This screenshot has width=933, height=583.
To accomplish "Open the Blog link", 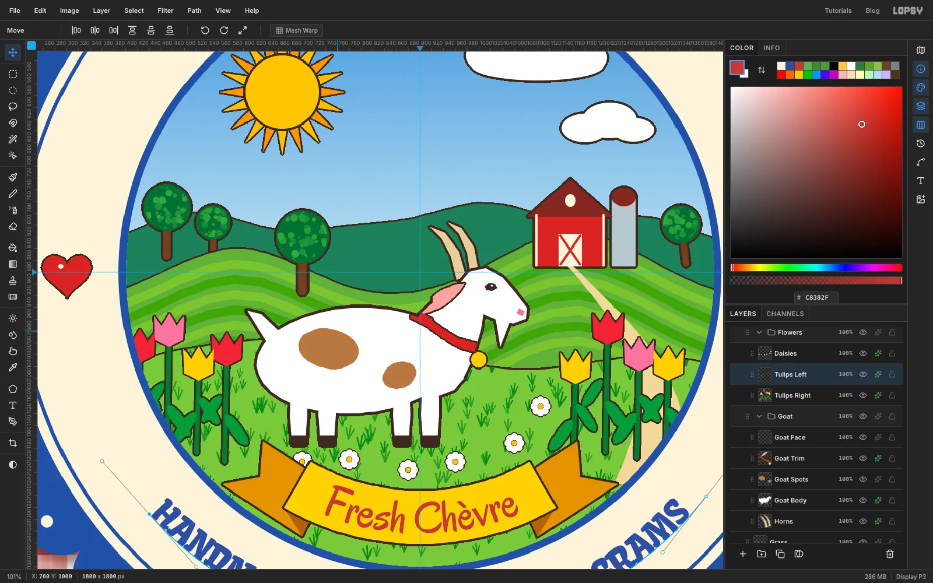I will coord(872,10).
